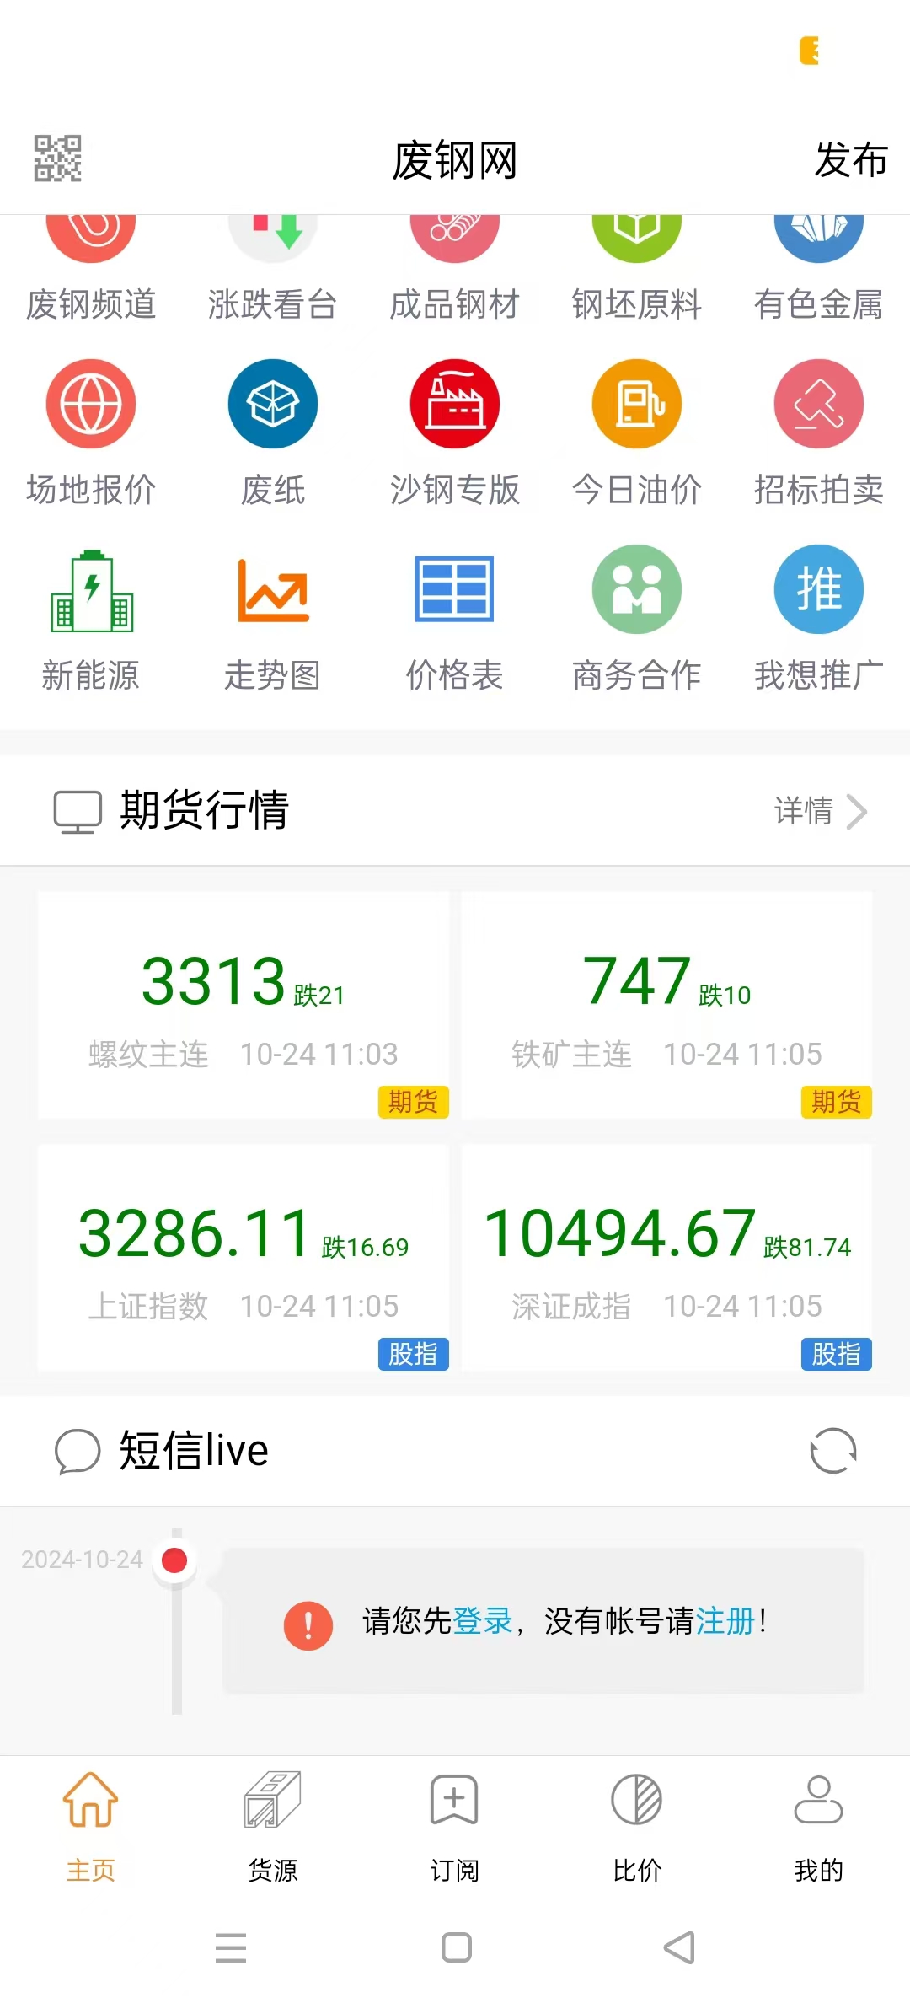Open 沙钢专版 factory icon
This screenshot has width=910, height=2003.
[x=455, y=404]
